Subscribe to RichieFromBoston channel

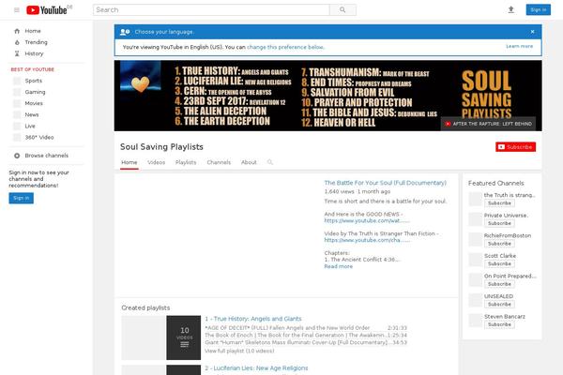(x=499, y=244)
